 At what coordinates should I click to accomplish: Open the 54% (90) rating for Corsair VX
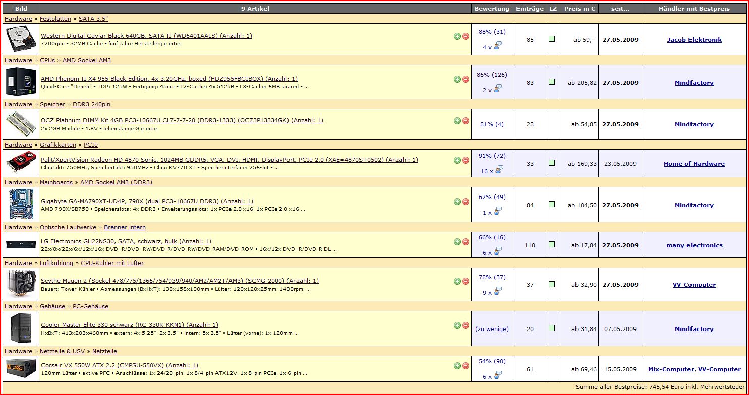pyautogui.click(x=492, y=361)
